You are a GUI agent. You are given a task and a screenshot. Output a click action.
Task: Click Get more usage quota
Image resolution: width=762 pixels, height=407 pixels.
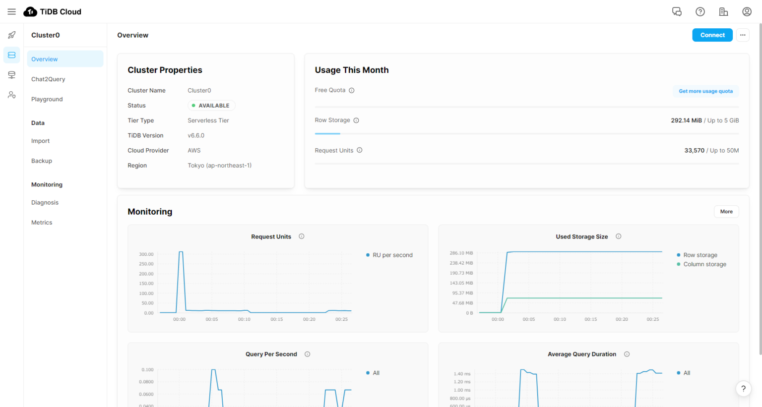705,91
